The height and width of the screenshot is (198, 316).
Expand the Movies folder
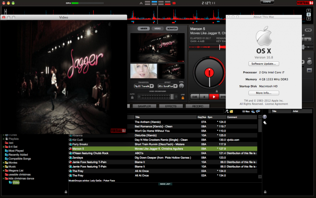click(x=4, y=163)
